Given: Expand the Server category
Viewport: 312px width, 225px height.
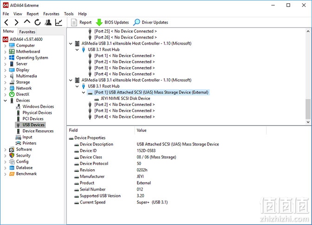Looking at the screenshot, I should pos(5,64).
